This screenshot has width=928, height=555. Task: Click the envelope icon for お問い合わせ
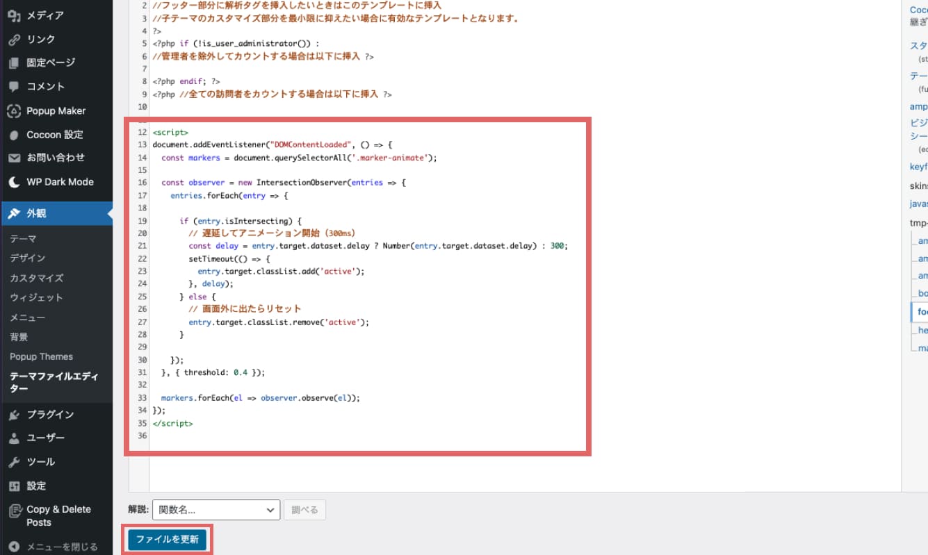coord(14,158)
